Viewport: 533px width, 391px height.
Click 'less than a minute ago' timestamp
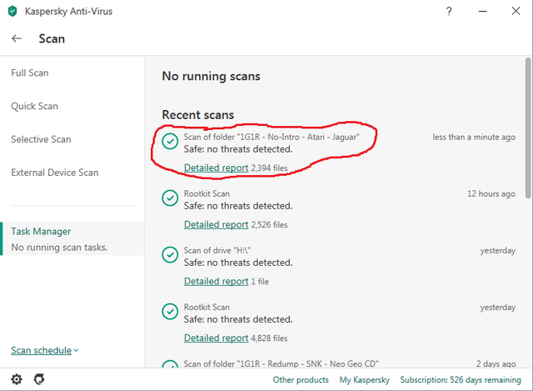click(x=474, y=137)
